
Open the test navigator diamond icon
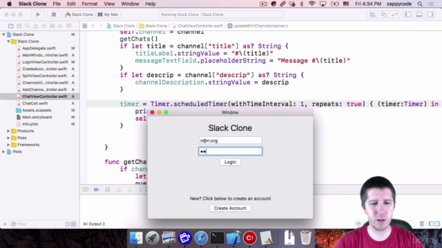click(44, 26)
